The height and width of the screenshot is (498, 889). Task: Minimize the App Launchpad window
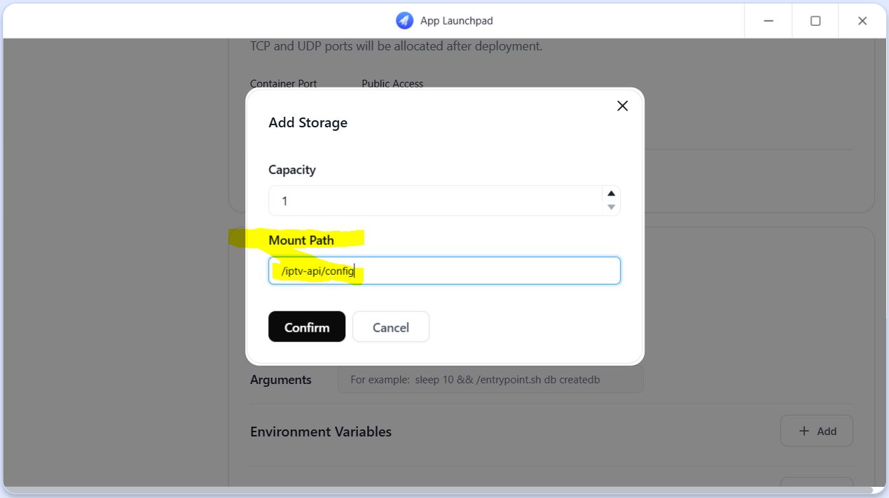769,21
